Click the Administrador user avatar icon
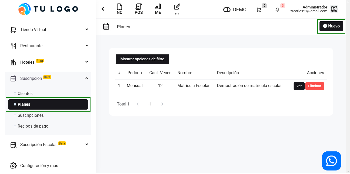 (334, 9)
